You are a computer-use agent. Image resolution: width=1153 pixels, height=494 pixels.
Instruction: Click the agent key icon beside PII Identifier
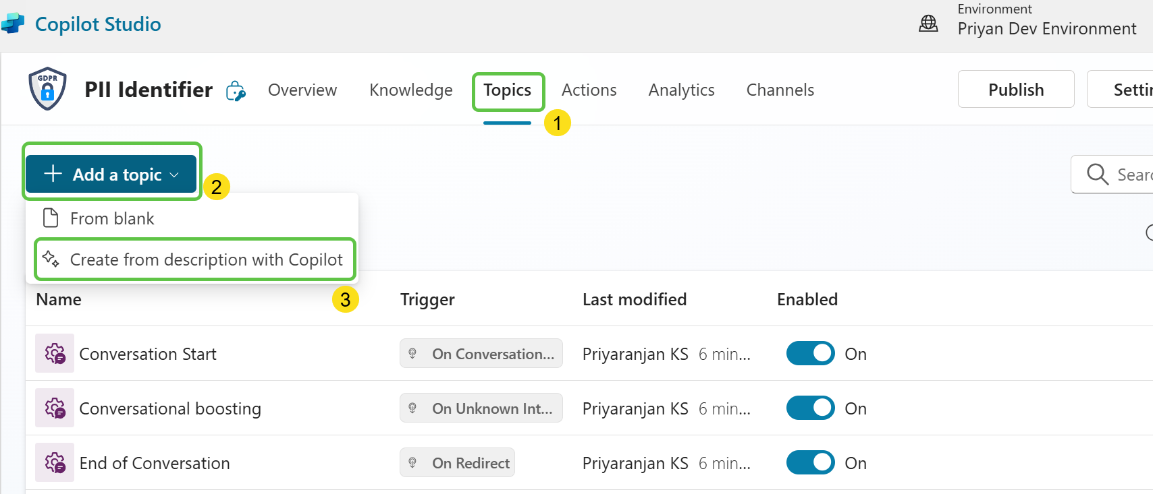click(236, 91)
